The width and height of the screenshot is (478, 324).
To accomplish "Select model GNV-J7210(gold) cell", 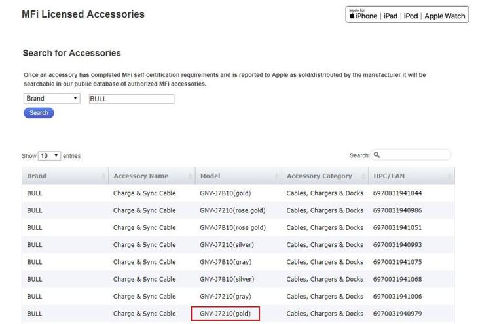I will (225, 314).
